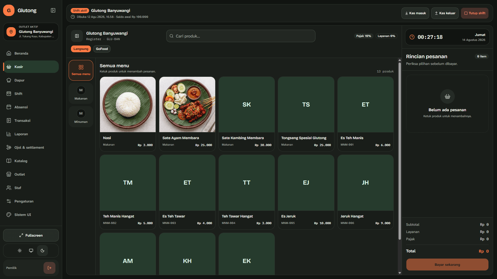497x279 pixels.
Task: Show the Semua menu category
Action: point(81,70)
